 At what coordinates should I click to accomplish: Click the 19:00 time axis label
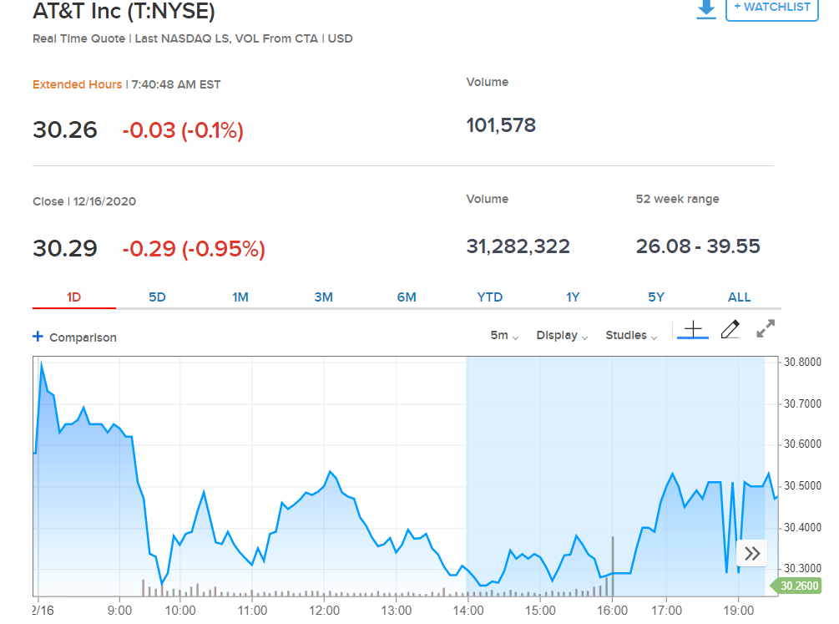(x=739, y=611)
